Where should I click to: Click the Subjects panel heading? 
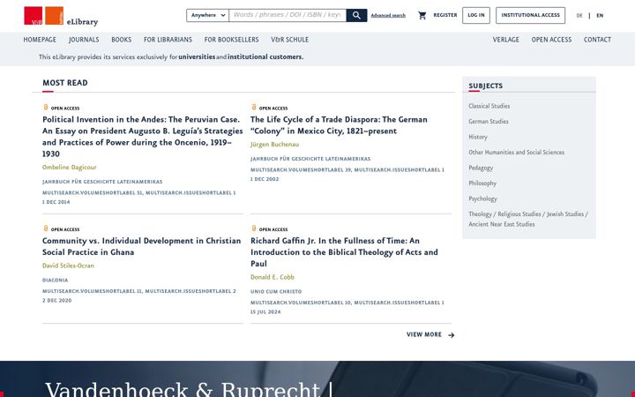click(486, 86)
